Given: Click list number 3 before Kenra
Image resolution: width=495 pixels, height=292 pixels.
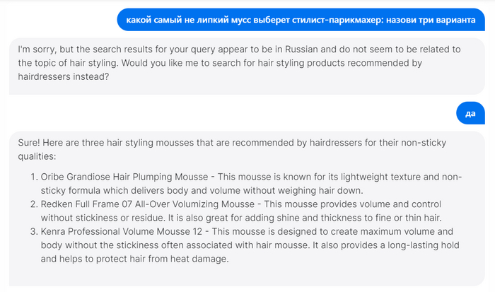Looking at the screenshot, I should click(34, 231).
